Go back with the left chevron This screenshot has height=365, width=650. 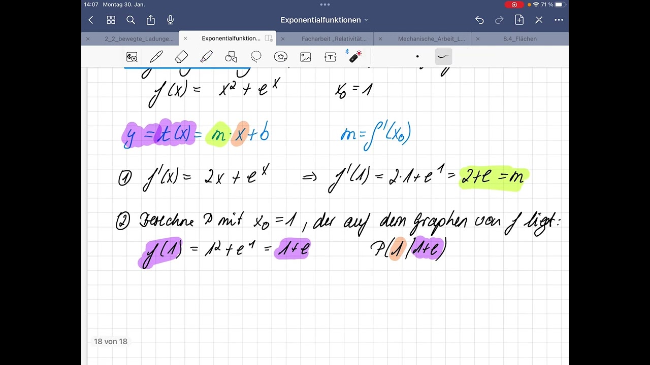coord(91,20)
